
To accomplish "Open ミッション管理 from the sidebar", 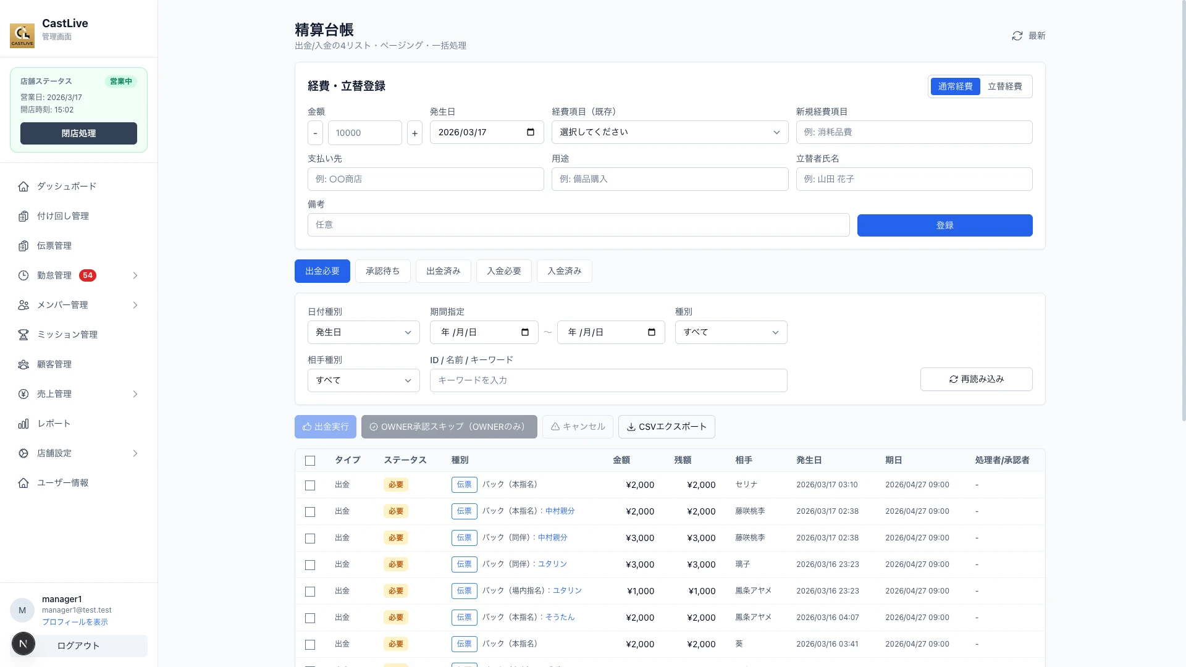I will pos(67,335).
